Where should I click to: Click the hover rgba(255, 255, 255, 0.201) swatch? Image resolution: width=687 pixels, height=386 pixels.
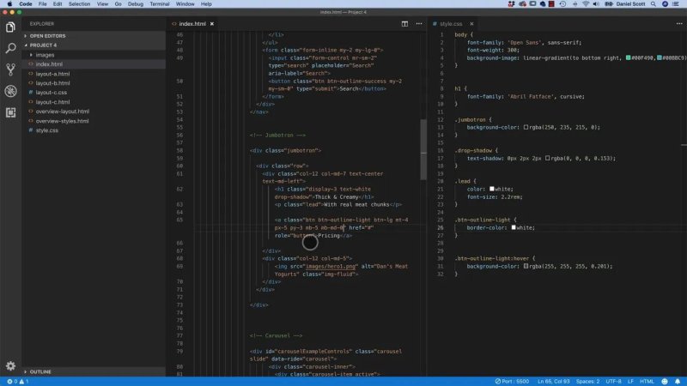coord(526,266)
